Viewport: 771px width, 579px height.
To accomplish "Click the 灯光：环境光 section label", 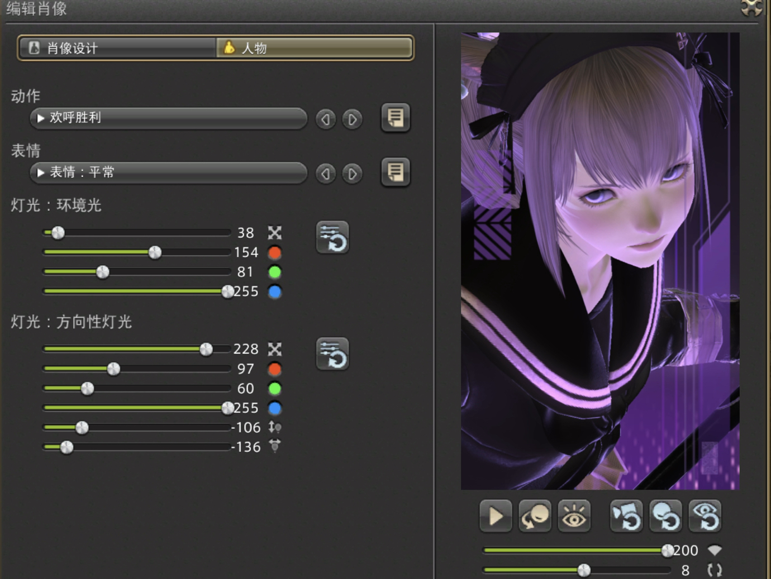I will (56, 205).
